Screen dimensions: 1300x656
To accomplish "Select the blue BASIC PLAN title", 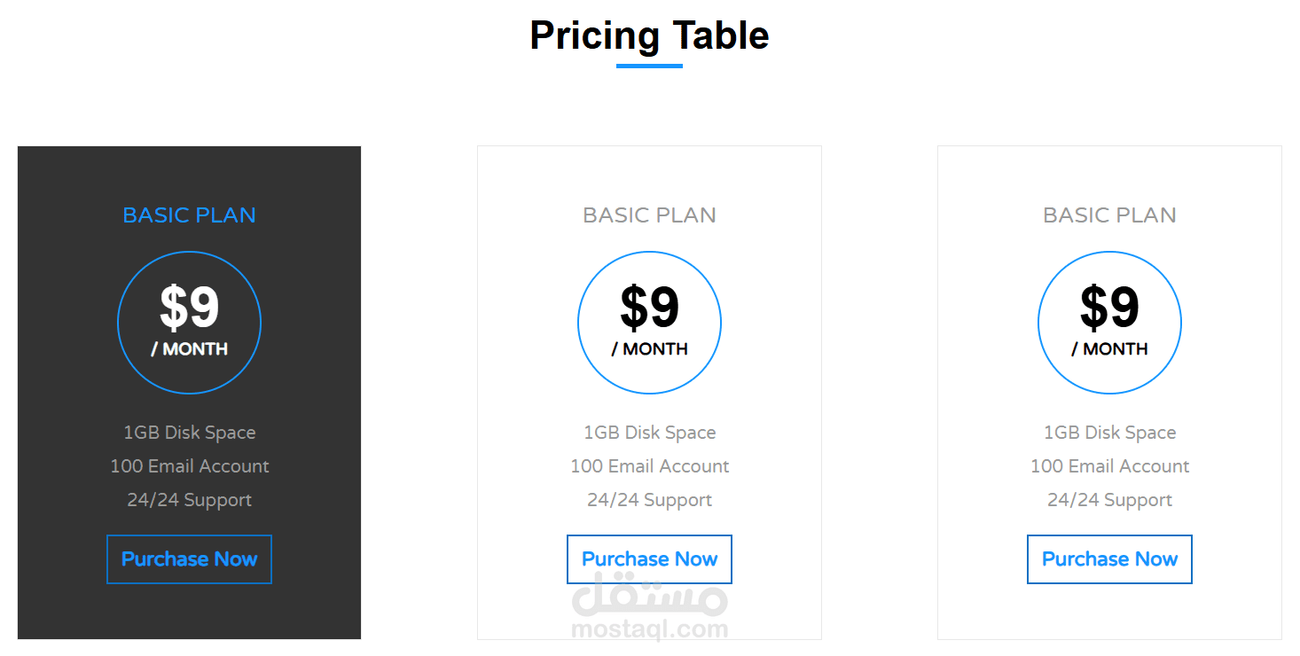I will 189,215.
